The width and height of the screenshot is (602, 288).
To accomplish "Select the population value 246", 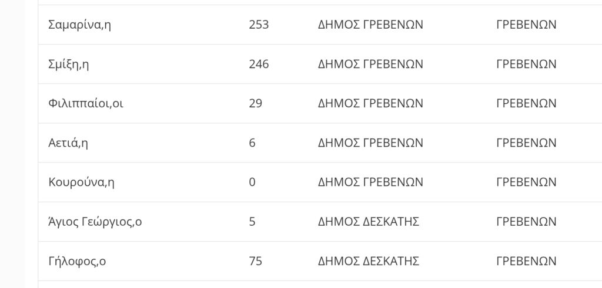I will [259, 64].
